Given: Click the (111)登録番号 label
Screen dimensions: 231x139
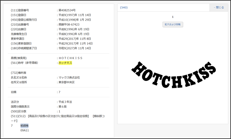Looking at the screenshot, I should point(20,10).
